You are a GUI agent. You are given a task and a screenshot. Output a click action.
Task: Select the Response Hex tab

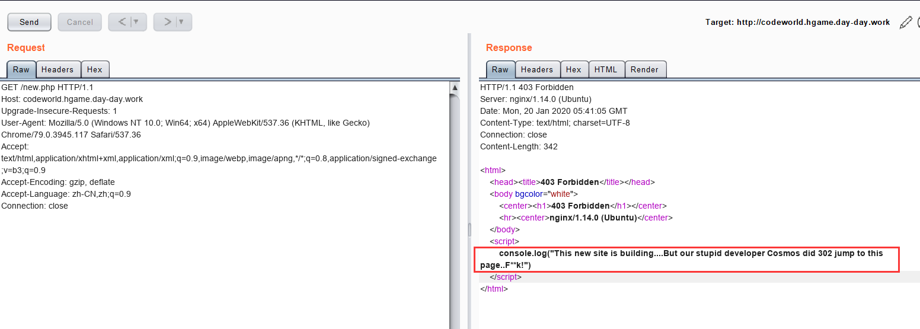pyautogui.click(x=574, y=69)
